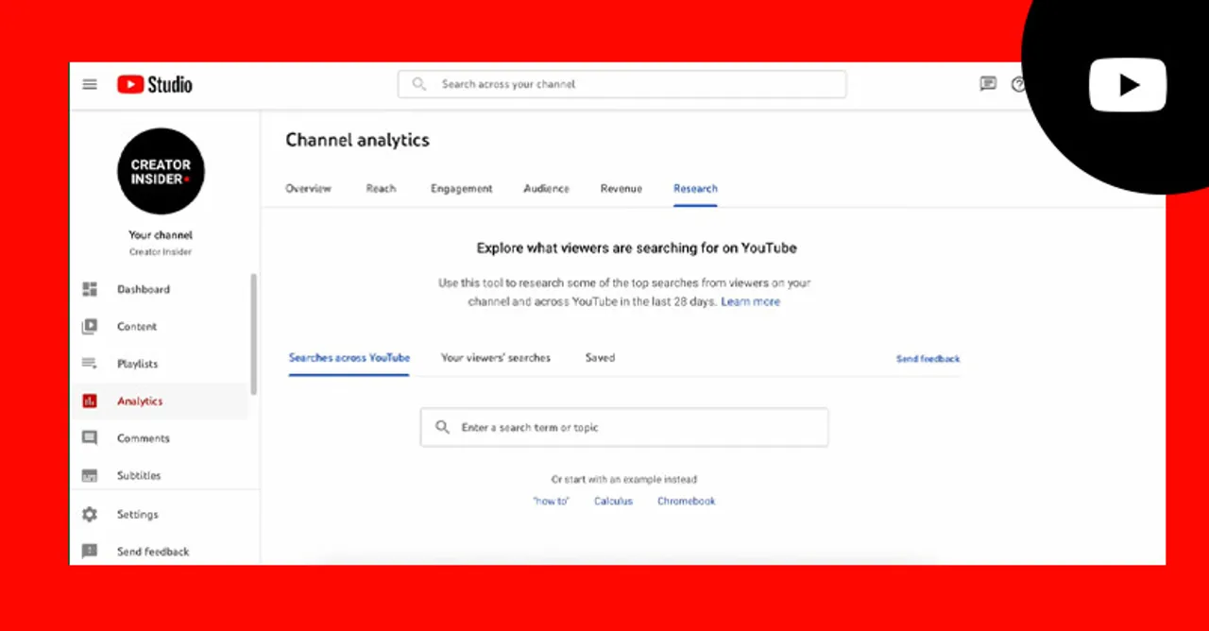Try the Chromebook example search
This screenshot has width=1209, height=631.
pyautogui.click(x=687, y=502)
